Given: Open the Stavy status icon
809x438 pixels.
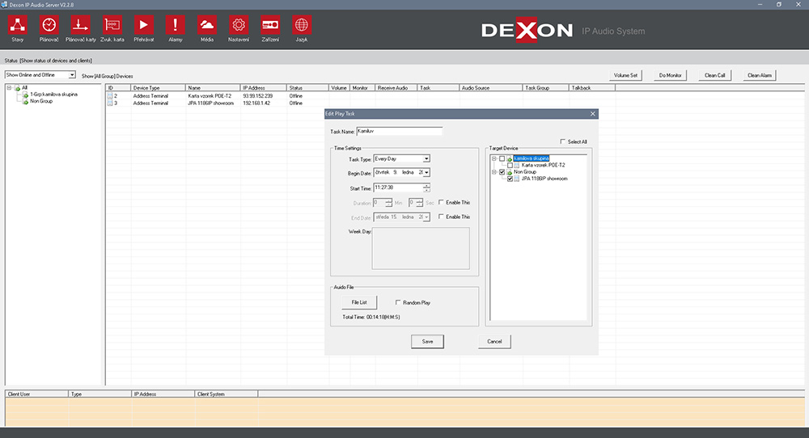Looking at the screenshot, I should (18, 25).
